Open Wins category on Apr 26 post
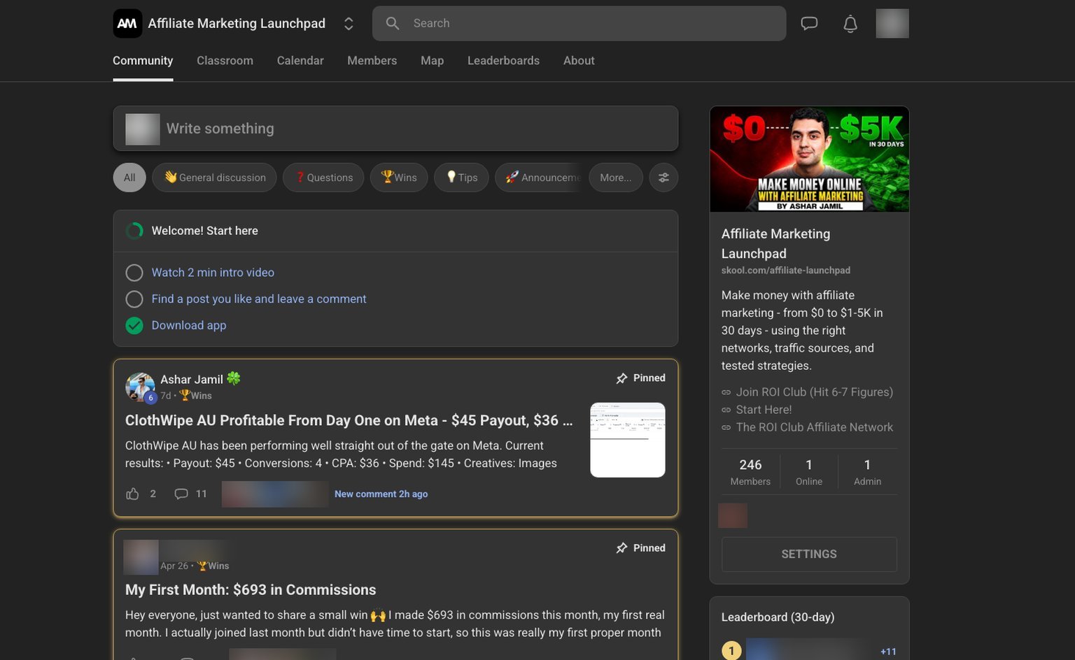Screen dimensions: 1075x660 coord(213,566)
